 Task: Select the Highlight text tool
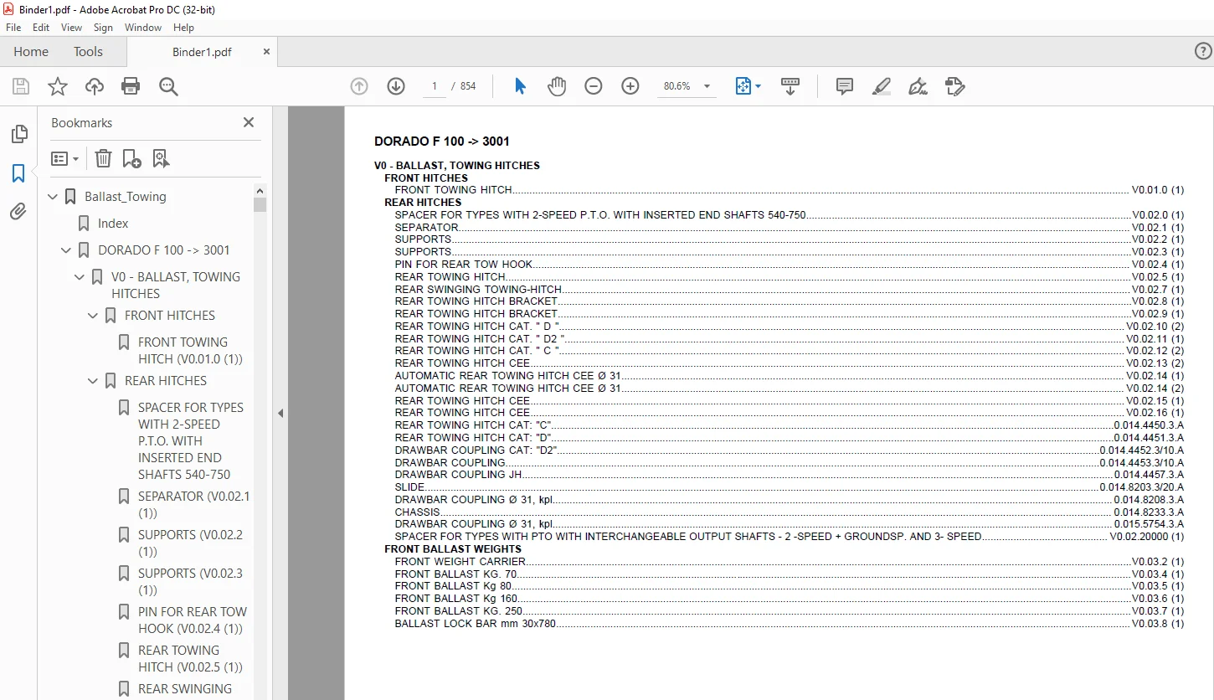pos(881,86)
